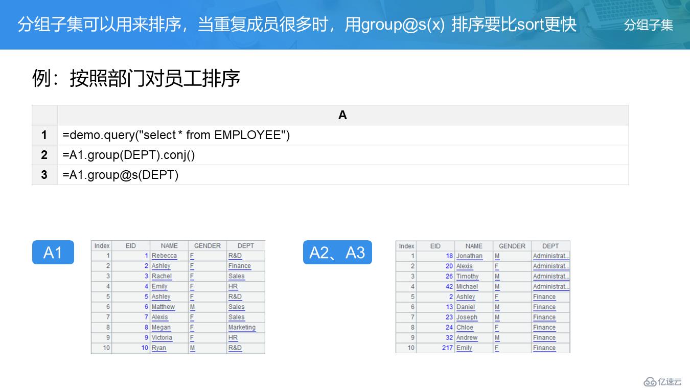Click the cell =A1.group(DEPT).conj()
The width and height of the screenshot is (690, 388).
(342, 155)
